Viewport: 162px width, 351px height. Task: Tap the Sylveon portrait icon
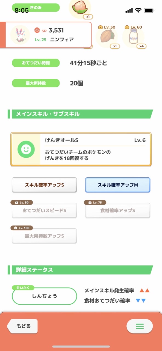tap(20, 35)
